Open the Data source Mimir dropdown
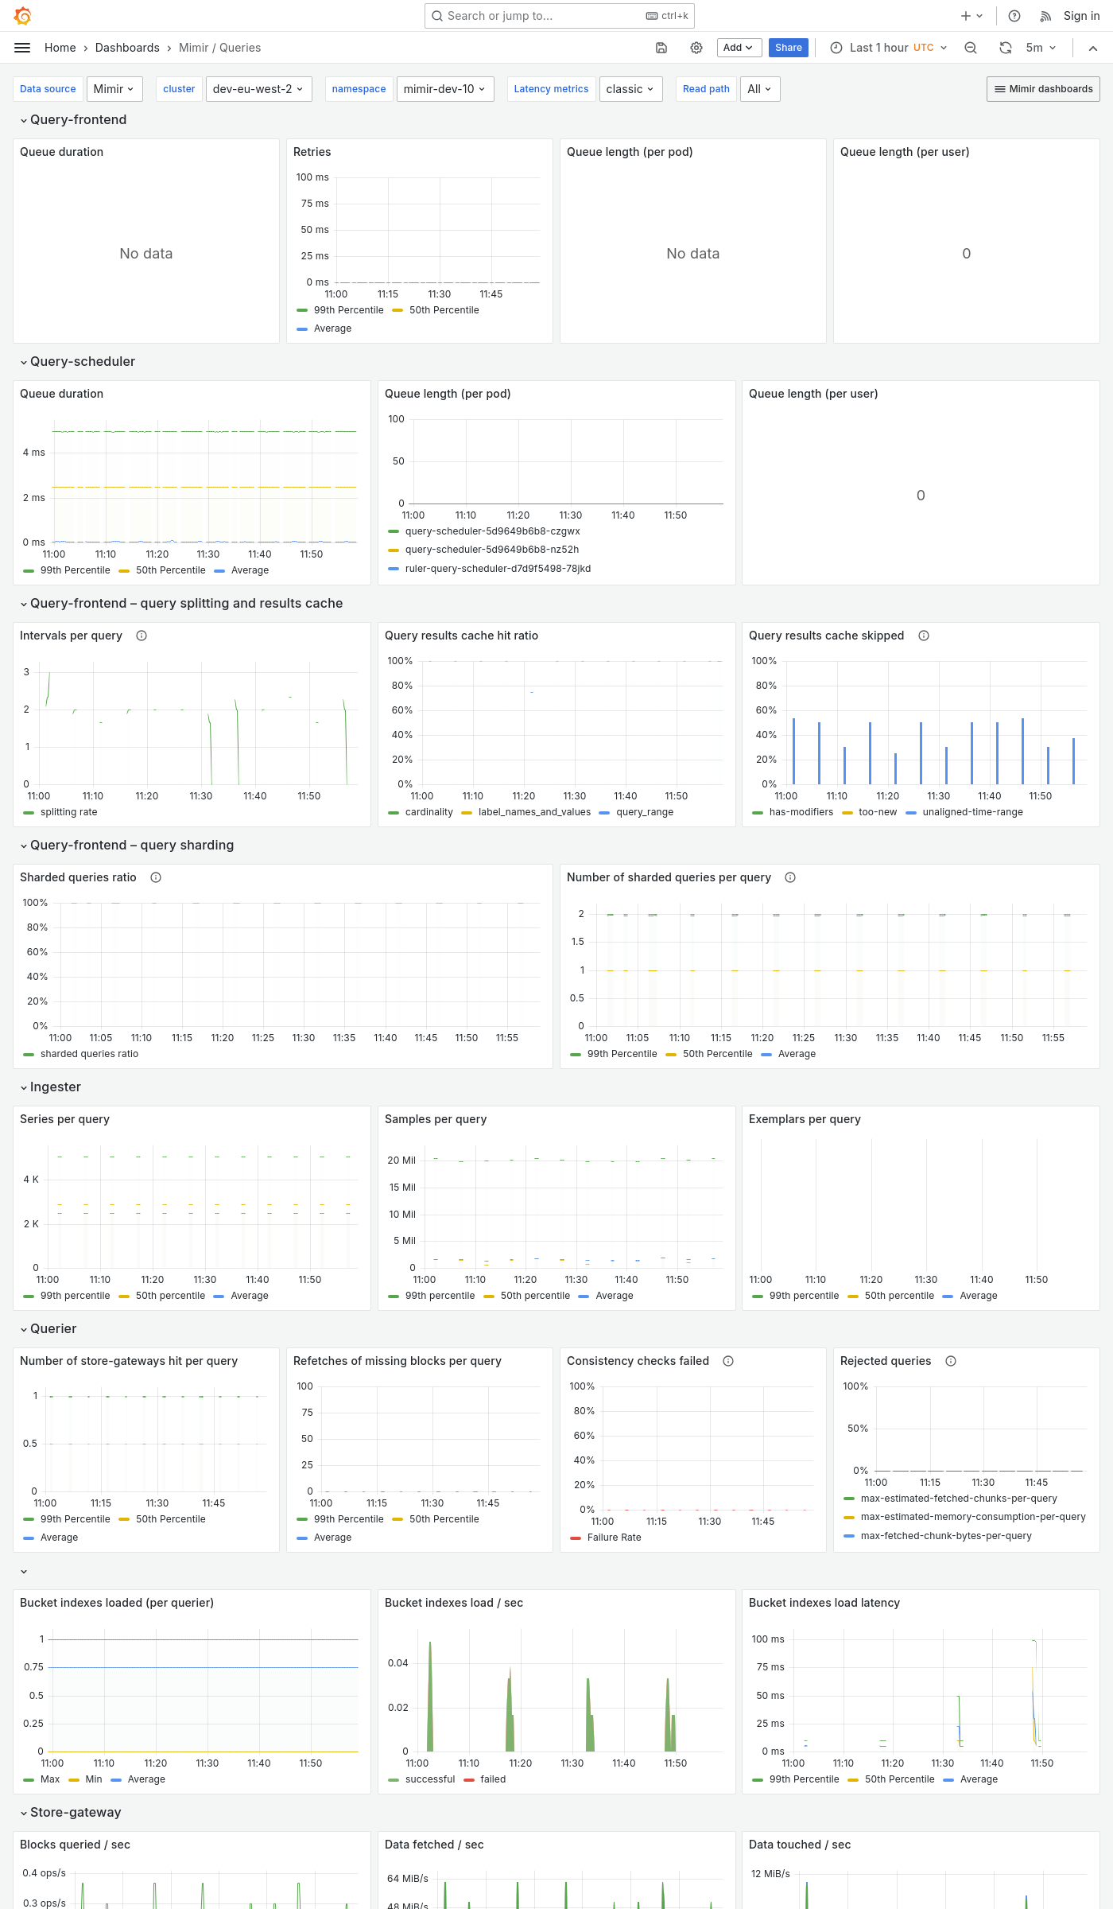This screenshot has height=1909, width=1113. pyautogui.click(x=114, y=89)
